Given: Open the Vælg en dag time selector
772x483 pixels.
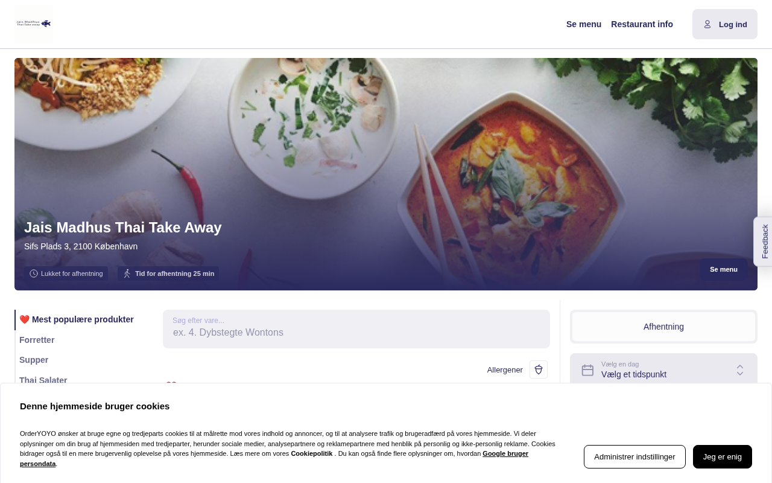Looking at the screenshot, I should point(663,370).
